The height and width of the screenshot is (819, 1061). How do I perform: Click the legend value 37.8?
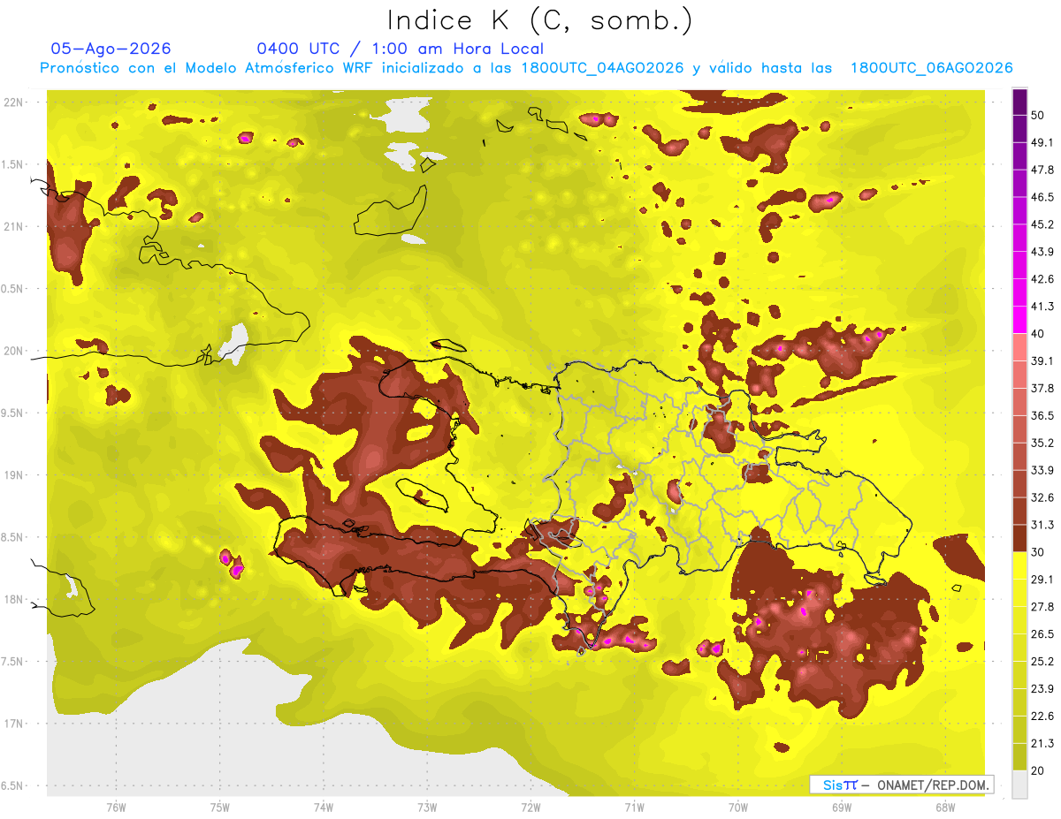[x=1042, y=388]
